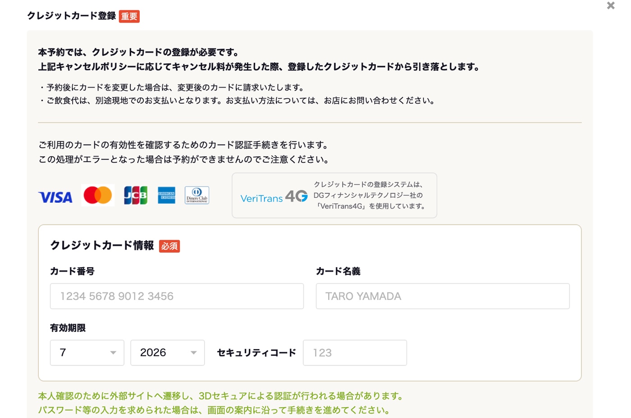Image resolution: width=631 pixels, height=418 pixels.
Task: Click the American Express logo
Action: click(x=166, y=195)
